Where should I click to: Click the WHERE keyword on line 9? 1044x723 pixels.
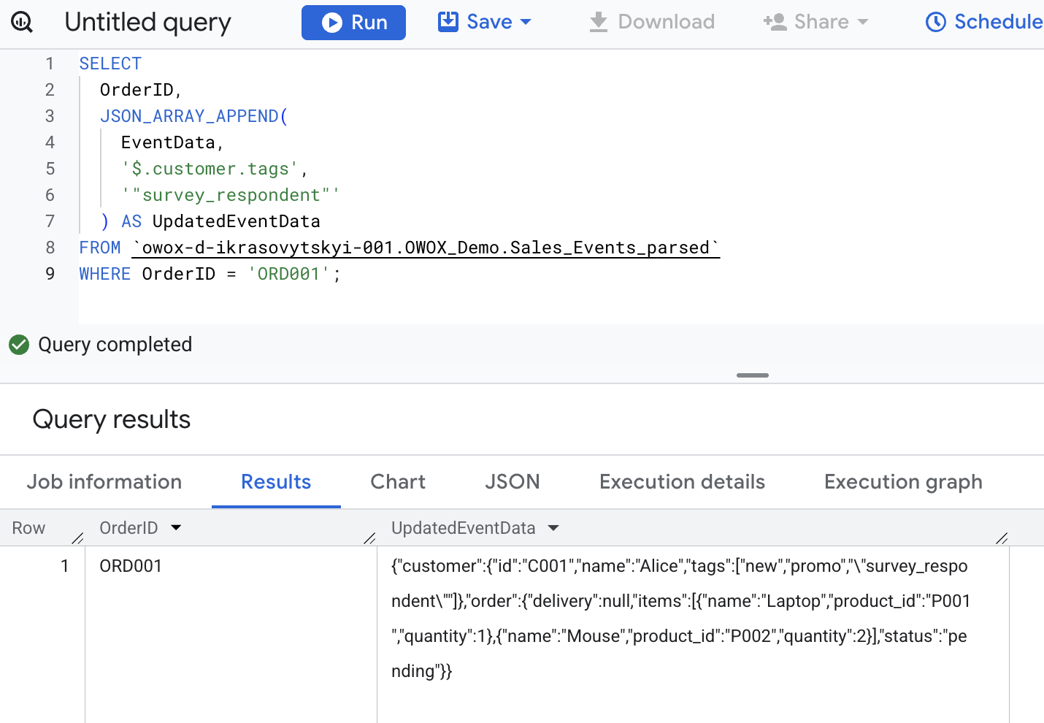point(105,274)
